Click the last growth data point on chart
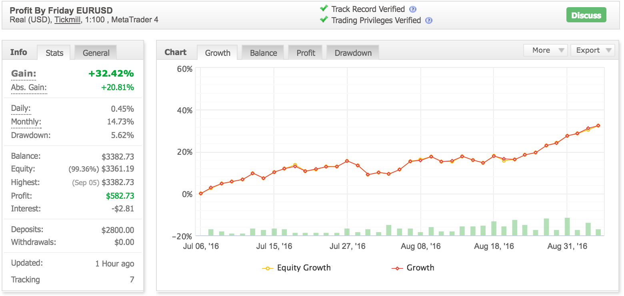 598,126
